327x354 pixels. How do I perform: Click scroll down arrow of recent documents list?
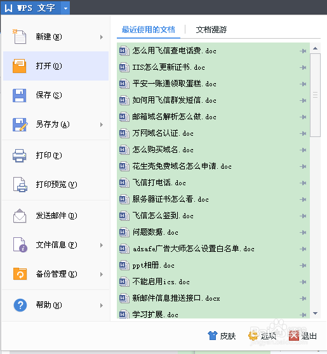click(x=315, y=313)
